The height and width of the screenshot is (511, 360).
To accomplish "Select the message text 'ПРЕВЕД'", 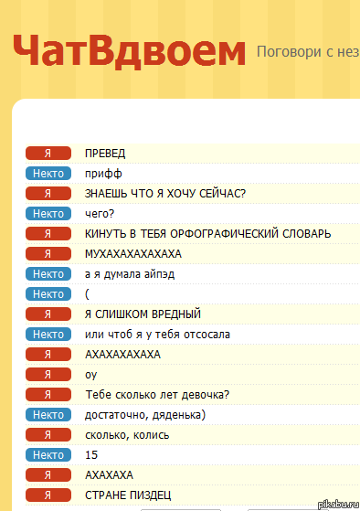I will pos(105,154).
